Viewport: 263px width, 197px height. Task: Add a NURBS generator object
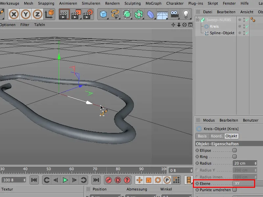click(127, 14)
